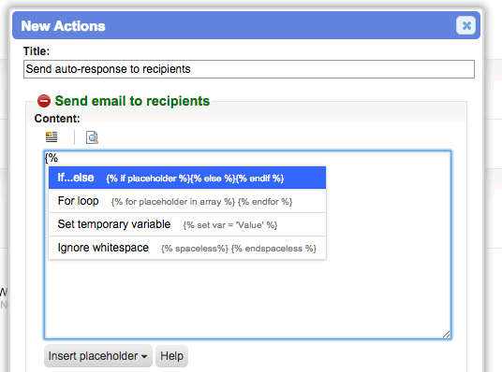Click the '{% endfor %}' snippet text

click(265, 202)
